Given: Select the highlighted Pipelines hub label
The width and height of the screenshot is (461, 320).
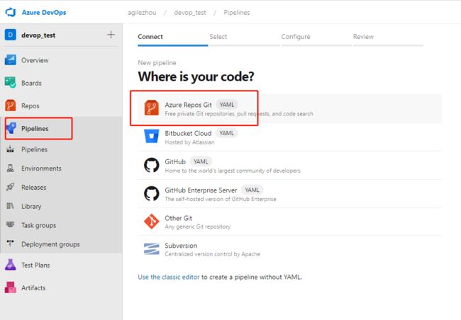Looking at the screenshot, I should [x=35, y=129].
